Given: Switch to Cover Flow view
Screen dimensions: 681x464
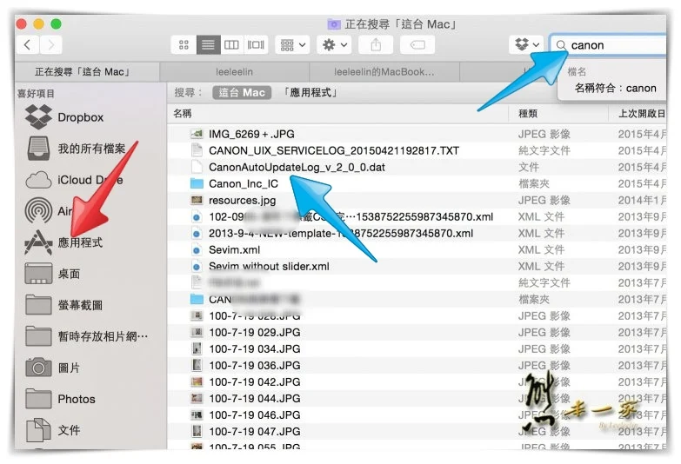Looking at the screenshot, I should point(256,44).
